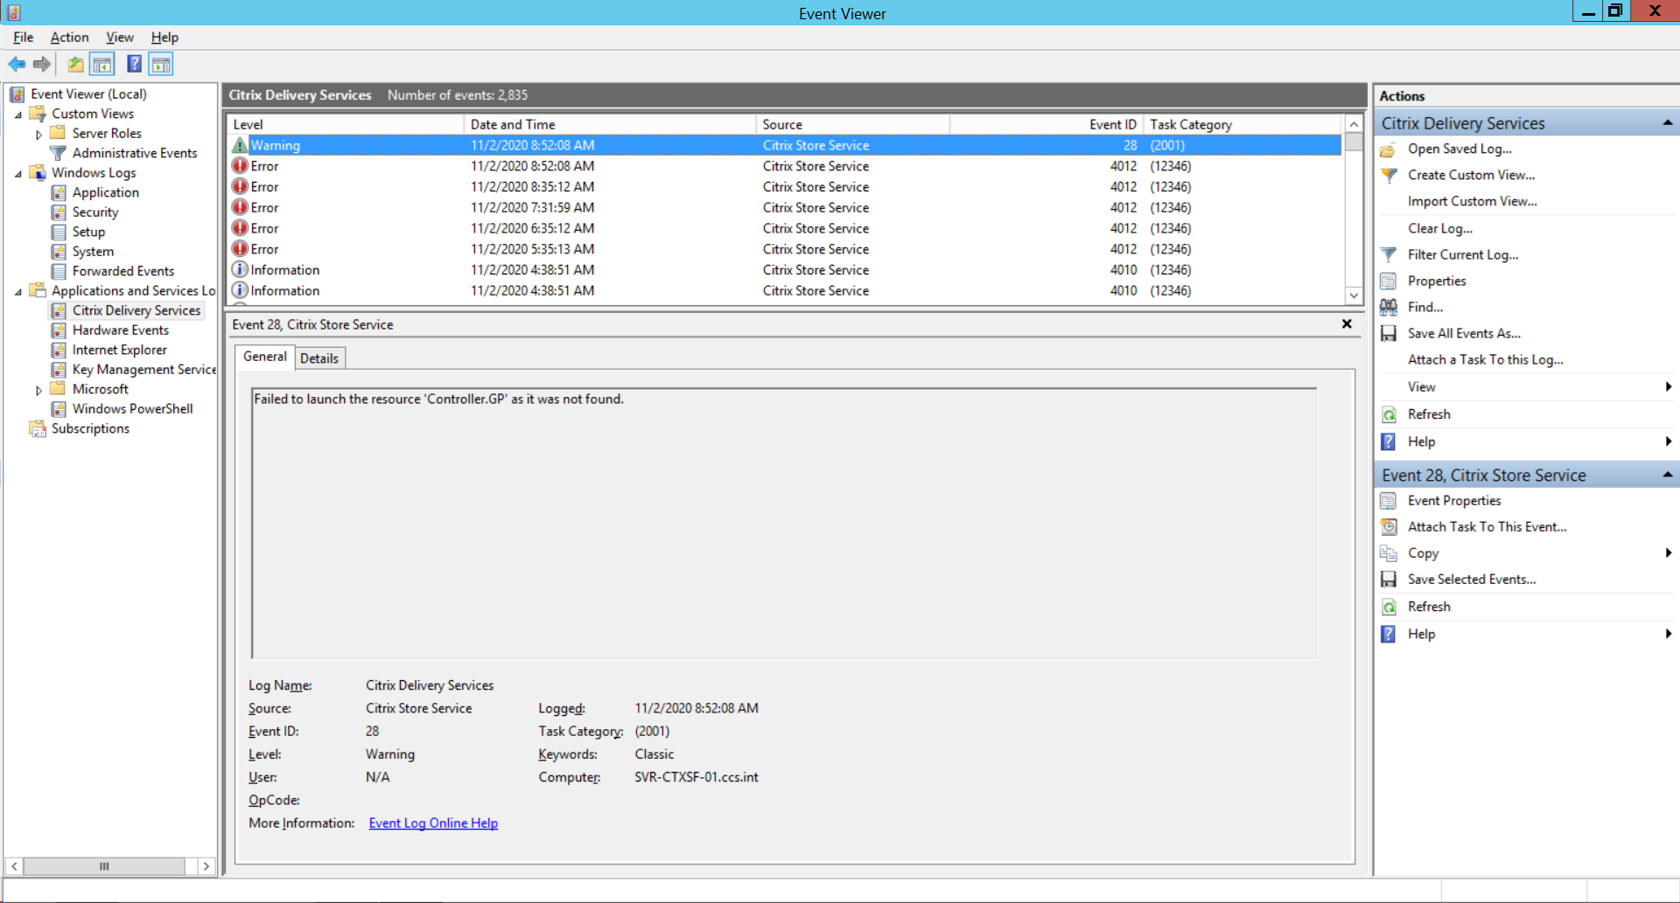Toggle the Show/Hide Console Tree icon
1680x903 pixels.
(102, 64)
